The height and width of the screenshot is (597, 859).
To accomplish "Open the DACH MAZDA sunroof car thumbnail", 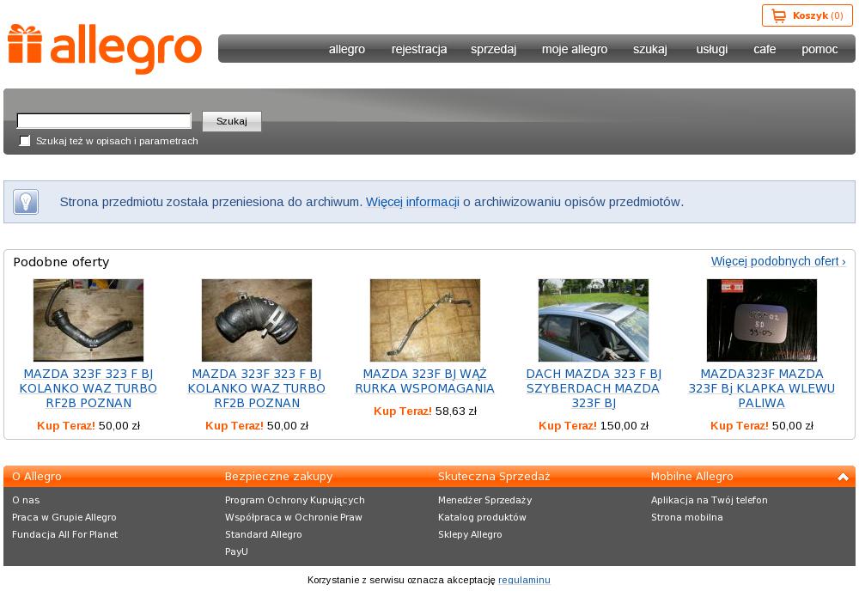I will pos(594,320).
